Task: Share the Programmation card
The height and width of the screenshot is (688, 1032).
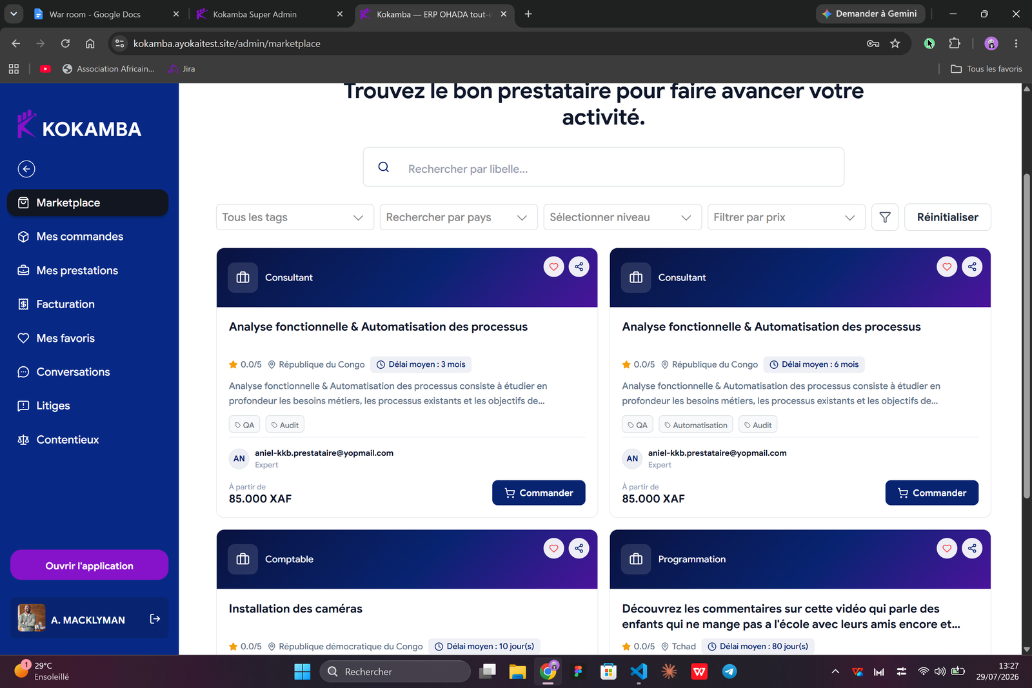Action: [x=972, y=548]
